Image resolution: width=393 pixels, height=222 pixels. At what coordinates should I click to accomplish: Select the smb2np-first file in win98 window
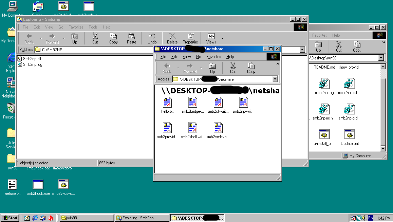[x=350, y=87]
